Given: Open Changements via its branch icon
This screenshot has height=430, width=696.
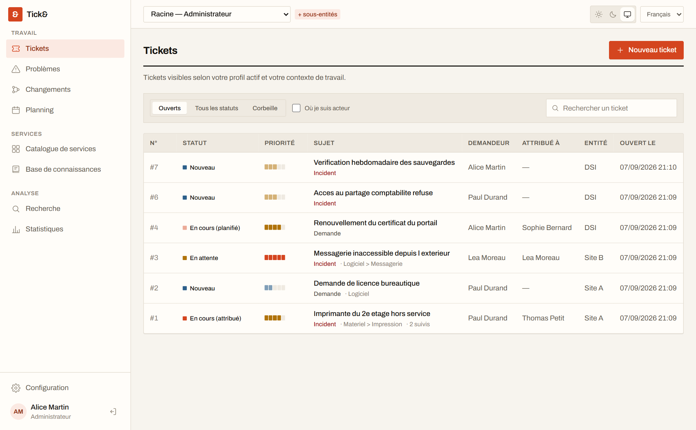Looking at the screenshot, I should [16, 89].
